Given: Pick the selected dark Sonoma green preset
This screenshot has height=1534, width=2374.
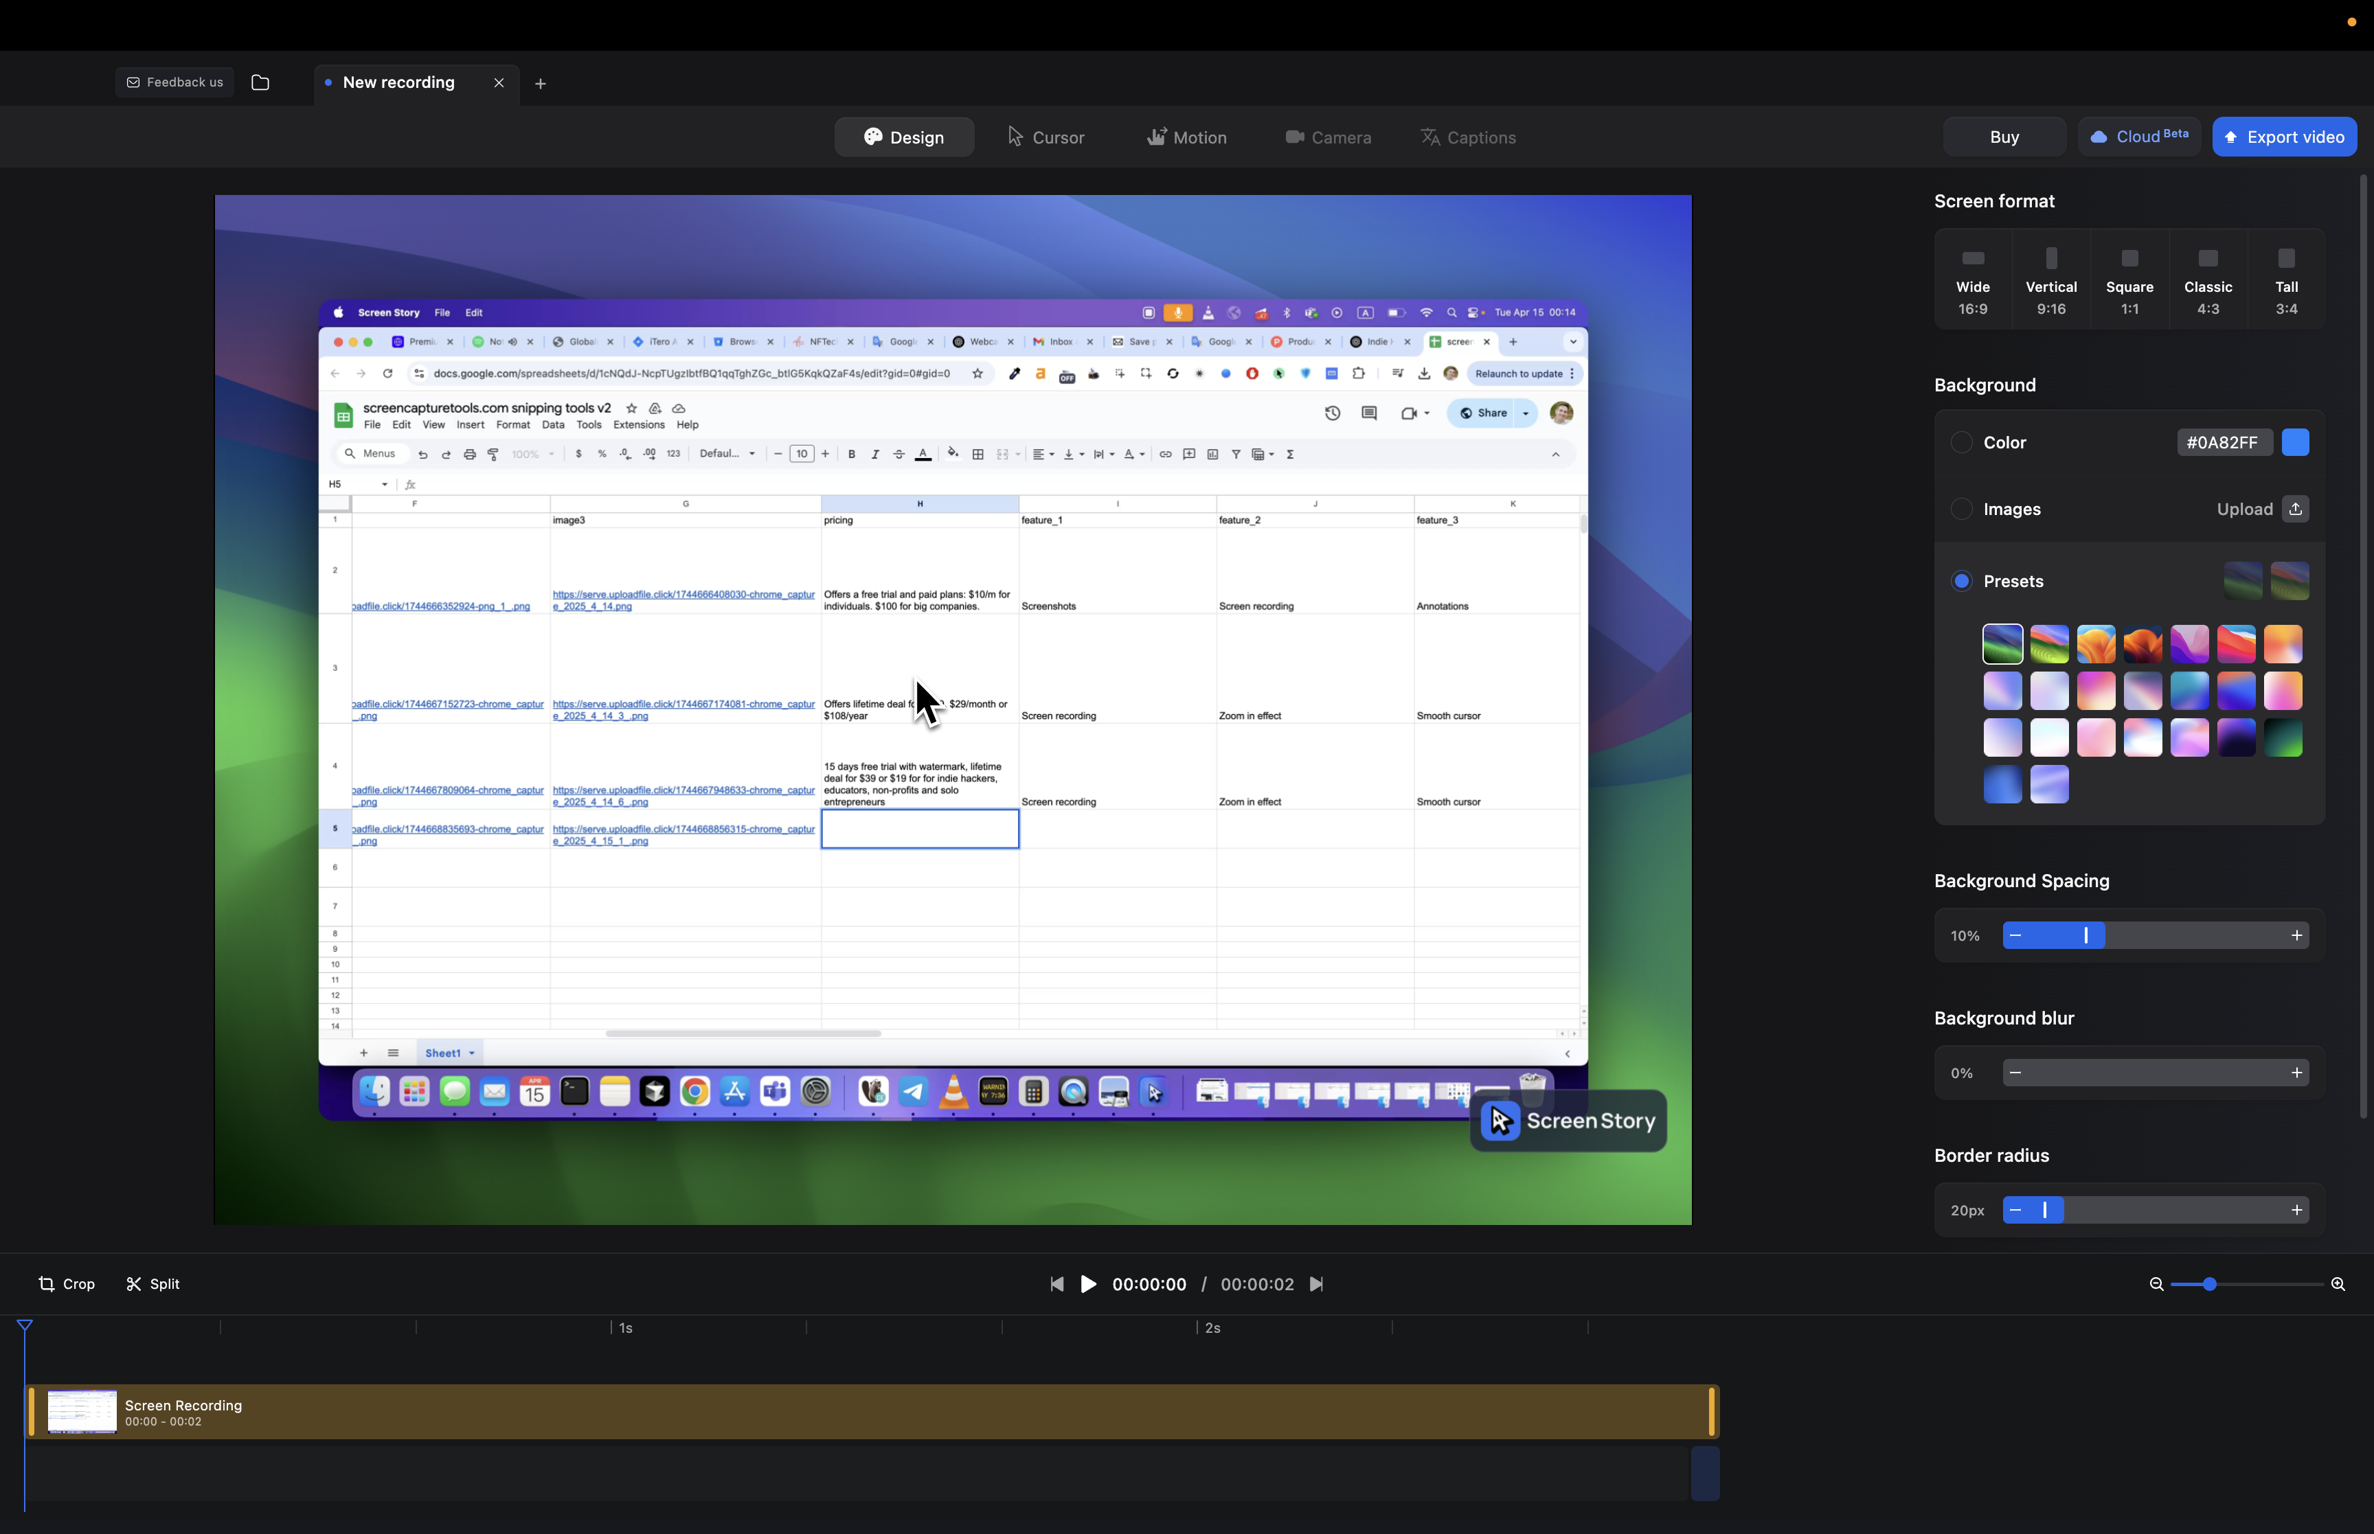Looking at the screenshot, I should point(2002,645).
